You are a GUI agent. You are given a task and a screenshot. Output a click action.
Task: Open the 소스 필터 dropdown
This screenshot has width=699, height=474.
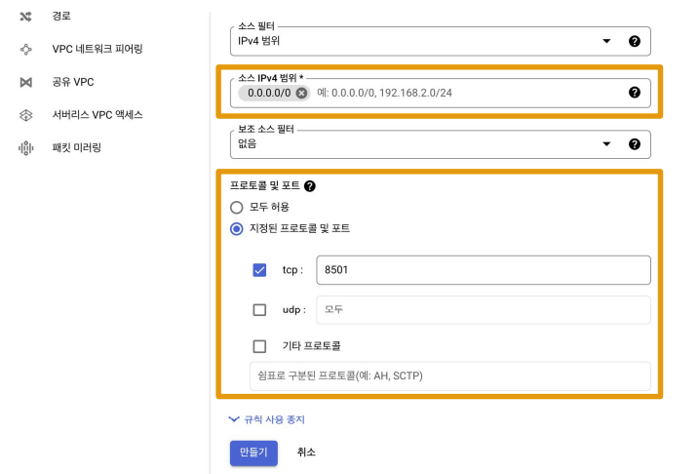coord(440,41)
